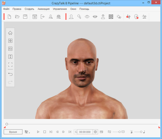Select the camera rotate tool

tap(10, 49)
